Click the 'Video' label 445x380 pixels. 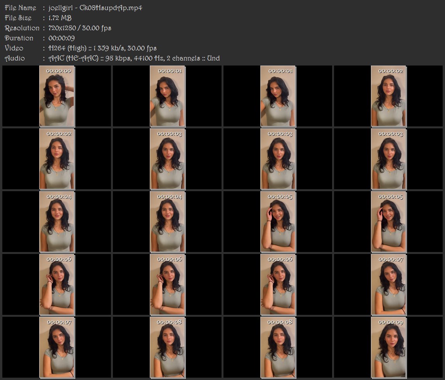coord(14,48)
